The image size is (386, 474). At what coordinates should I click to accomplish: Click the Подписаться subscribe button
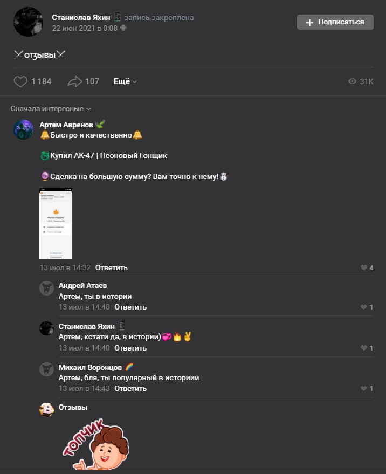[x=335, y=22]
